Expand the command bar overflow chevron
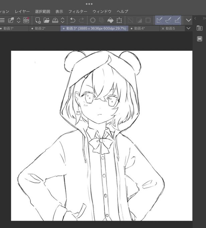 (189, 20)
